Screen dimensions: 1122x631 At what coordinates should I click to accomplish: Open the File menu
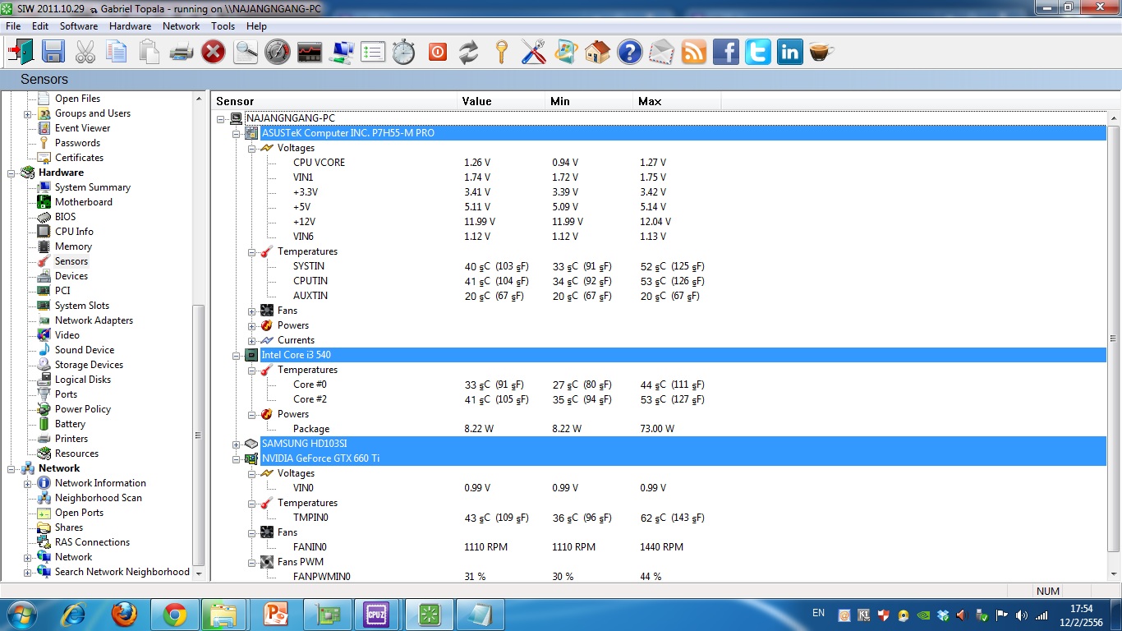pyautogui.click(x=13, y=26)
